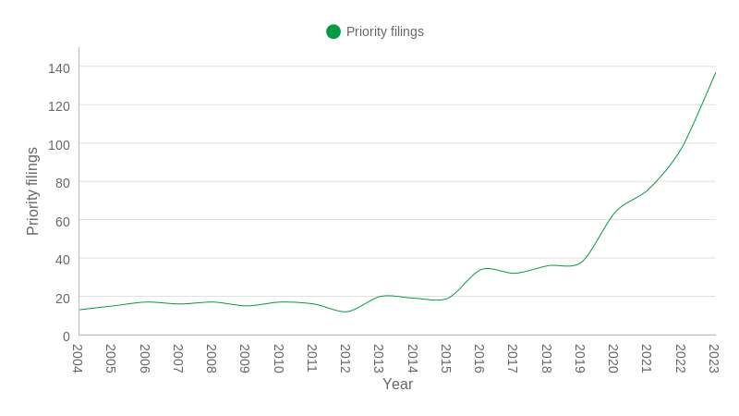Select the 2023 x-axis label
This screenshot has width=739, height=416.
[x=714, y=358]
